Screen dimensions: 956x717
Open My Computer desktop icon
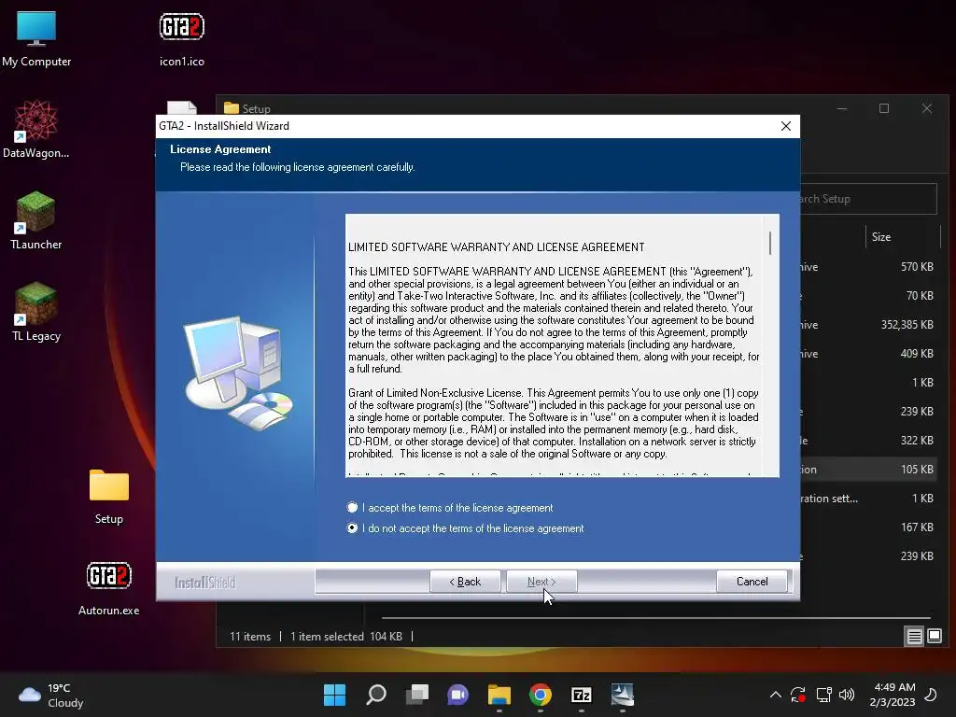(x=36, y=38)
